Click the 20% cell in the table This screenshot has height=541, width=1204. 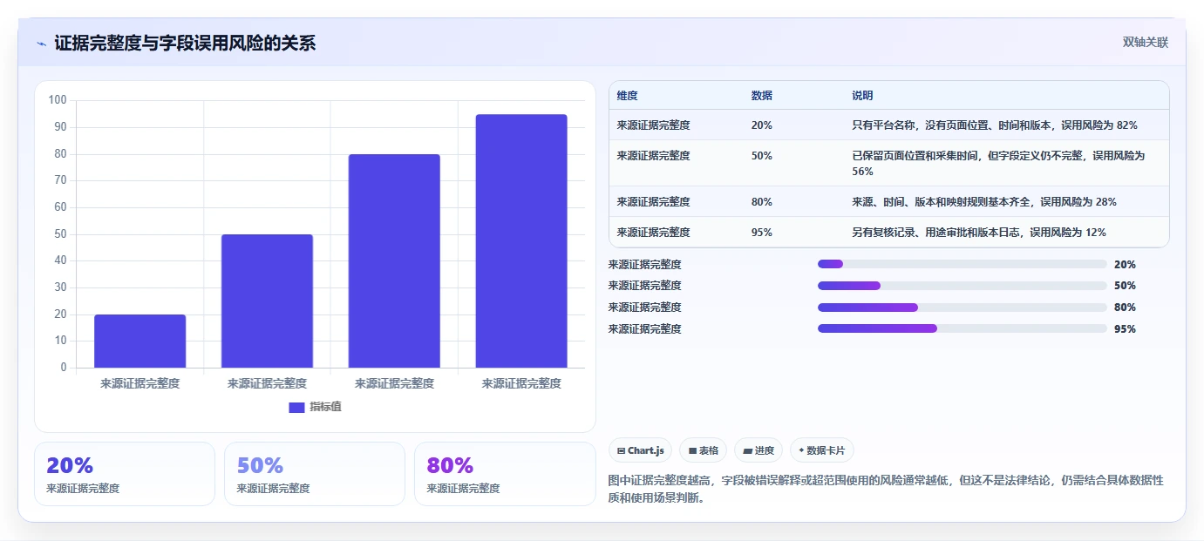click(x=761, y=125)
